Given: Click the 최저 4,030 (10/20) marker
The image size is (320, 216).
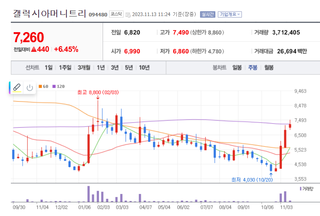Looking at the screenshot, I should click(x=252, y=179).
